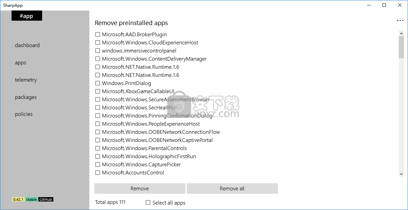This screenshot has height=210, width=408.
Task: Tick Microsoft.Windows.HolographicFirstRun checkbox
Action: 98,156
